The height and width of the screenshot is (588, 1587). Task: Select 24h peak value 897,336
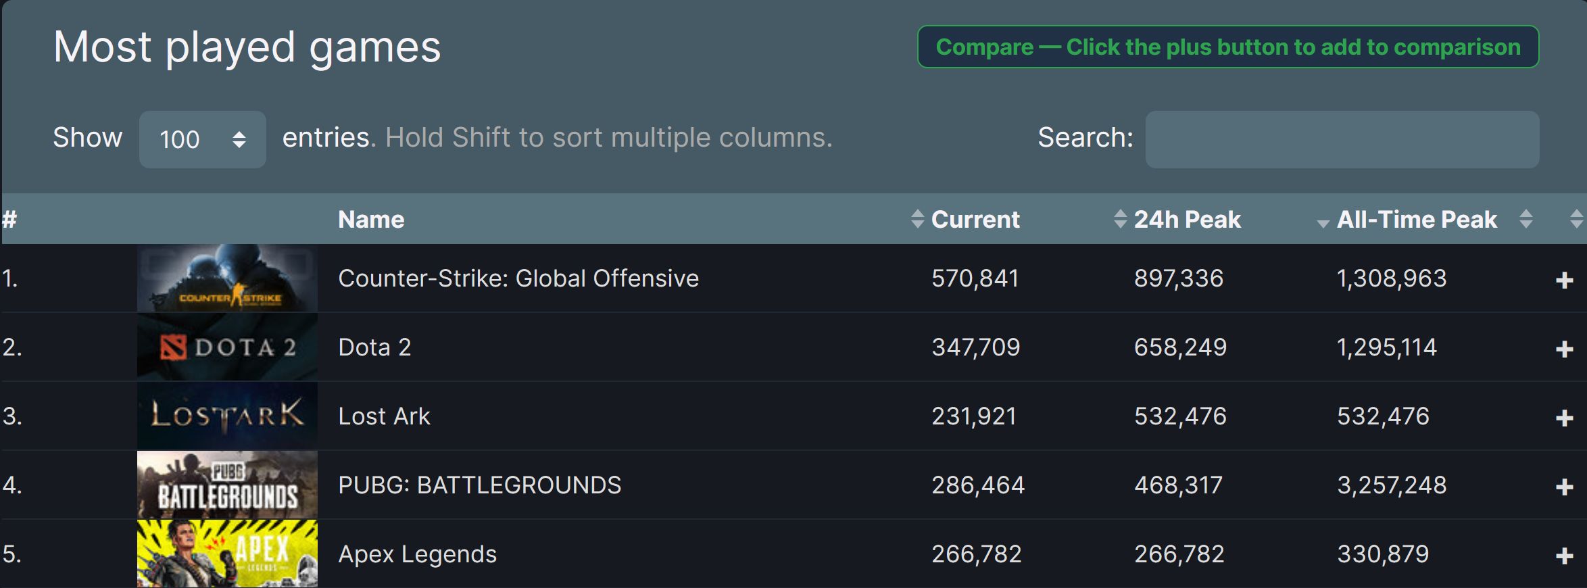(x=1179, y=278)
